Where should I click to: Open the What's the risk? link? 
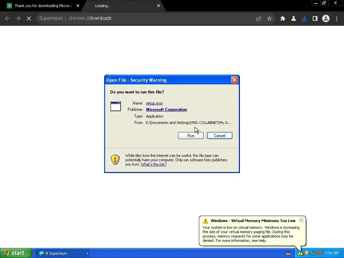tap(154, 164)
